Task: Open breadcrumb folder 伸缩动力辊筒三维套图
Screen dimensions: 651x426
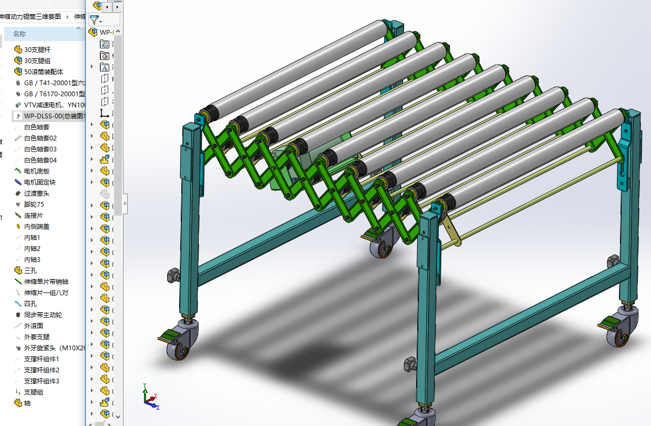Action: click(x=30, y=16)
